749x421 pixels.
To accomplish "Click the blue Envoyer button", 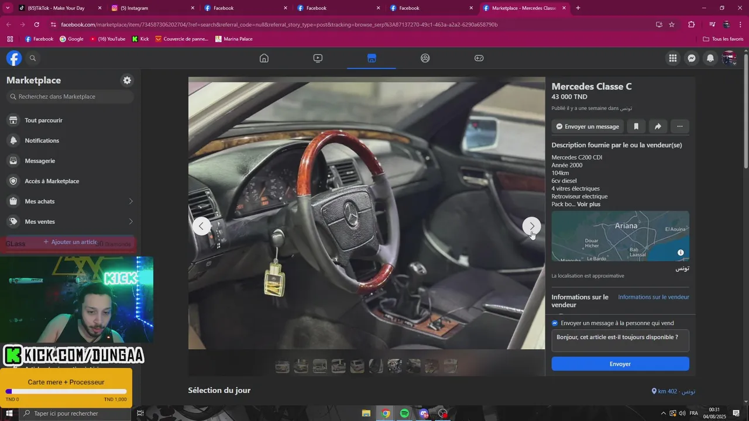I will 620,364.
